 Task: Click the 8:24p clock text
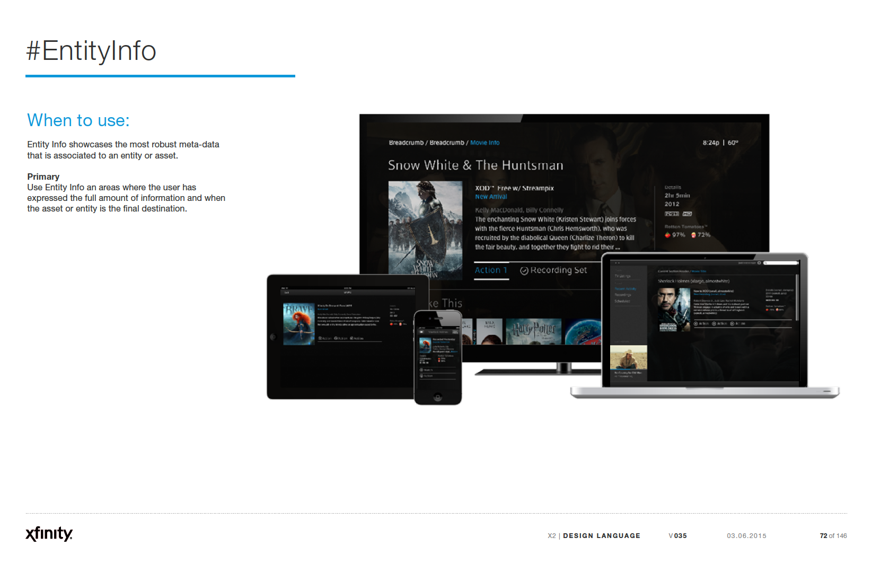tap(711, 143)
